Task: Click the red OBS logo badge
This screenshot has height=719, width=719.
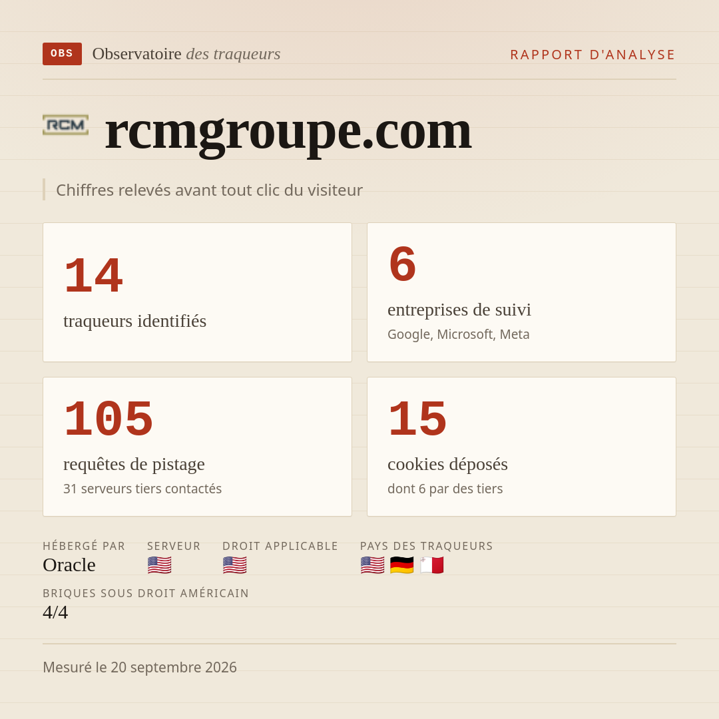Action: tap(62, 54)
